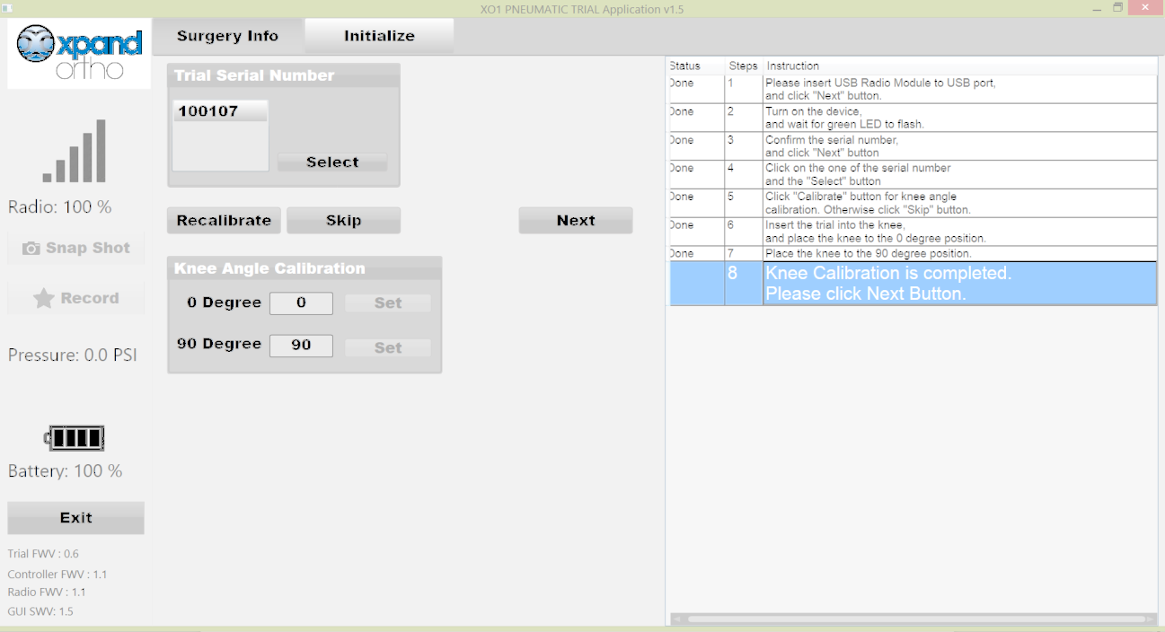
Task: Select serial number 100107 in list
Action: [x=220, y=111]
